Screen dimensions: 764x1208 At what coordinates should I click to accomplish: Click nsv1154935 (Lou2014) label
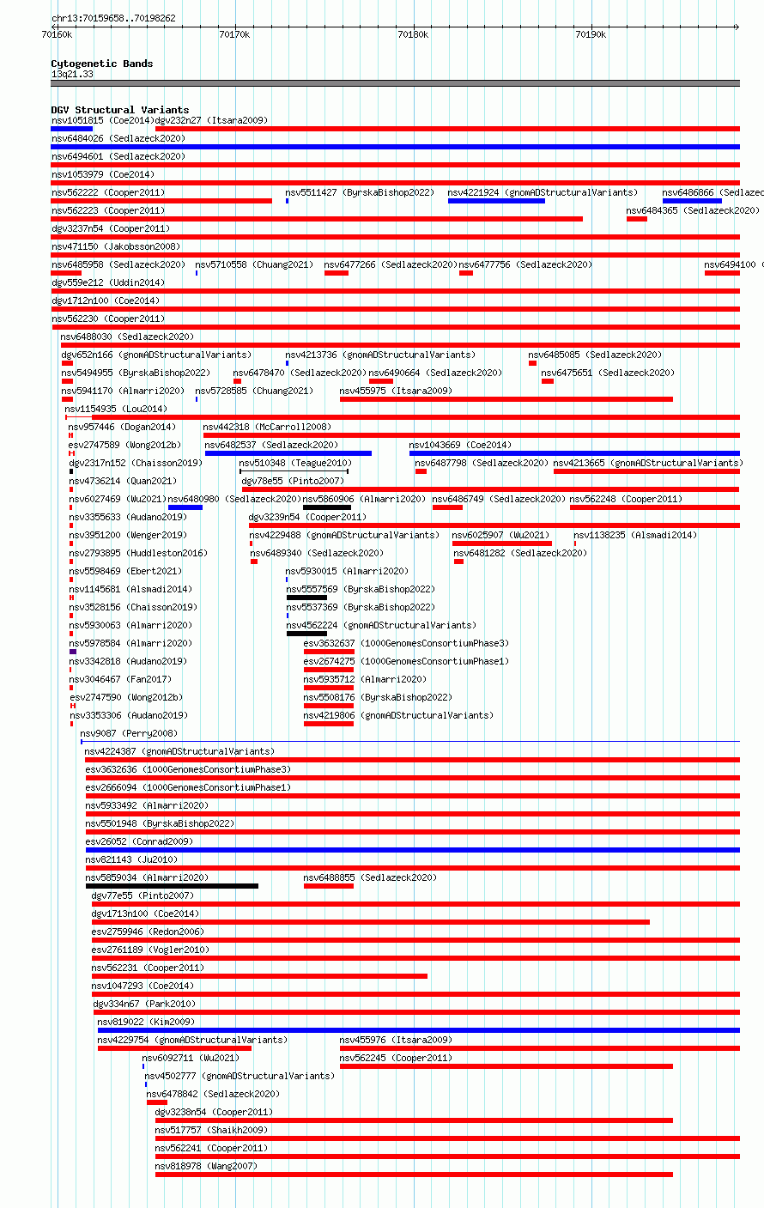tap(116, 409)
